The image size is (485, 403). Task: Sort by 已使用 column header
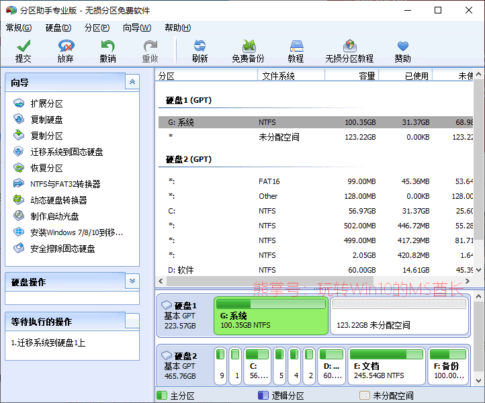406,75
